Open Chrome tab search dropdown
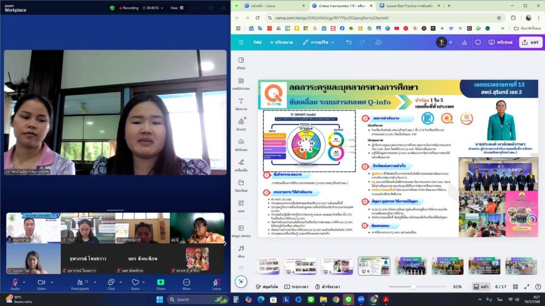Image resolution: width=545 pixels, height=306 pixels. [x=236, y=5]
